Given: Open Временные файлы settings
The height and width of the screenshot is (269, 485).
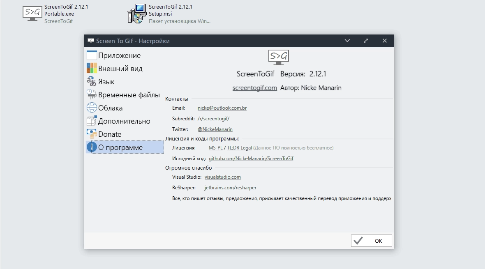Looking at the screenshot, I should tap(129, 95).
